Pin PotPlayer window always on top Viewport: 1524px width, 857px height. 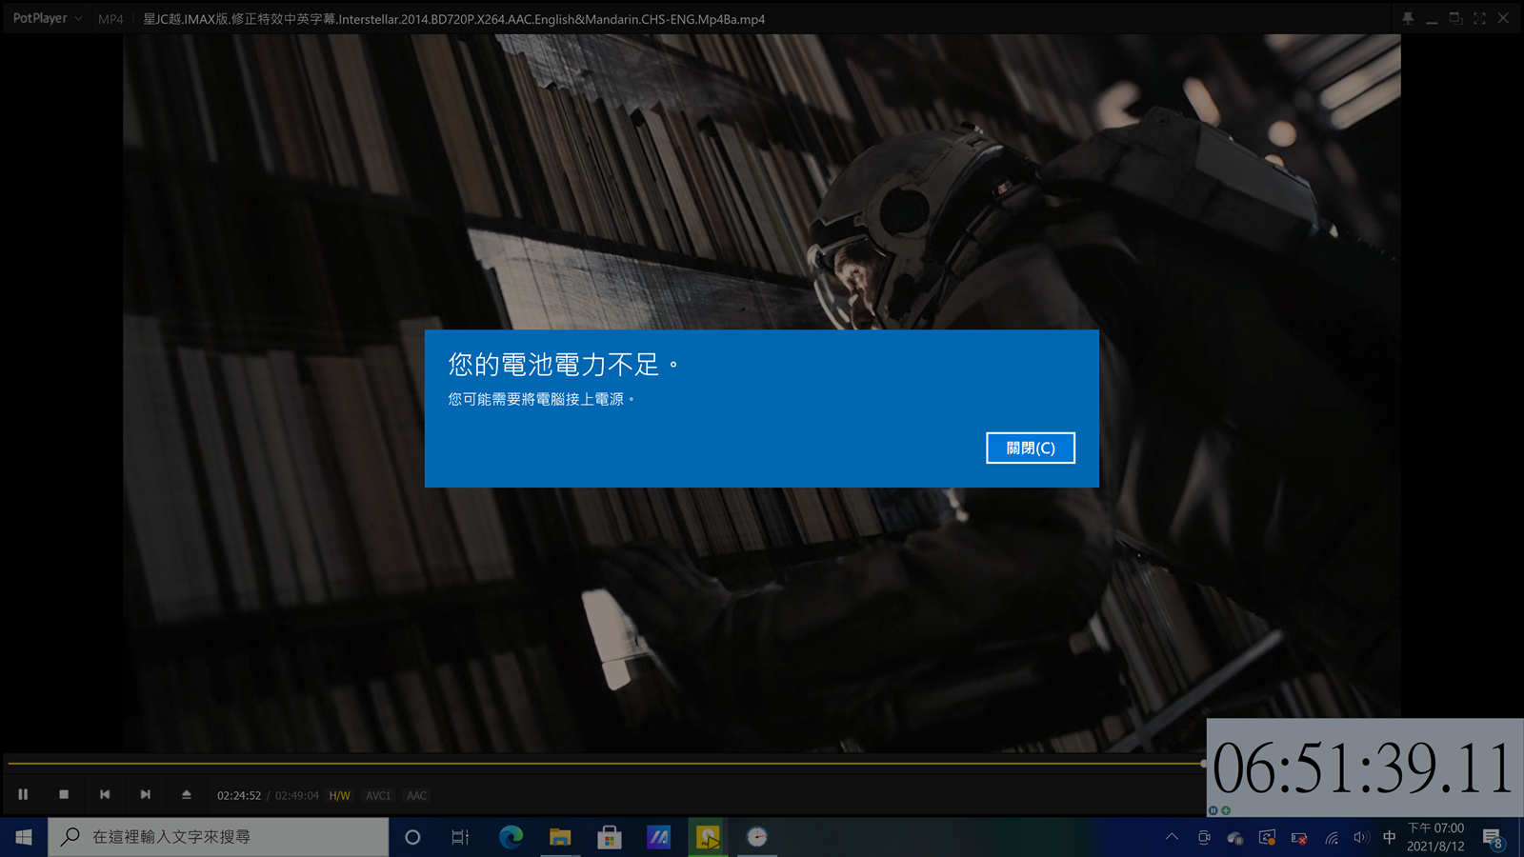(1408, 18)
